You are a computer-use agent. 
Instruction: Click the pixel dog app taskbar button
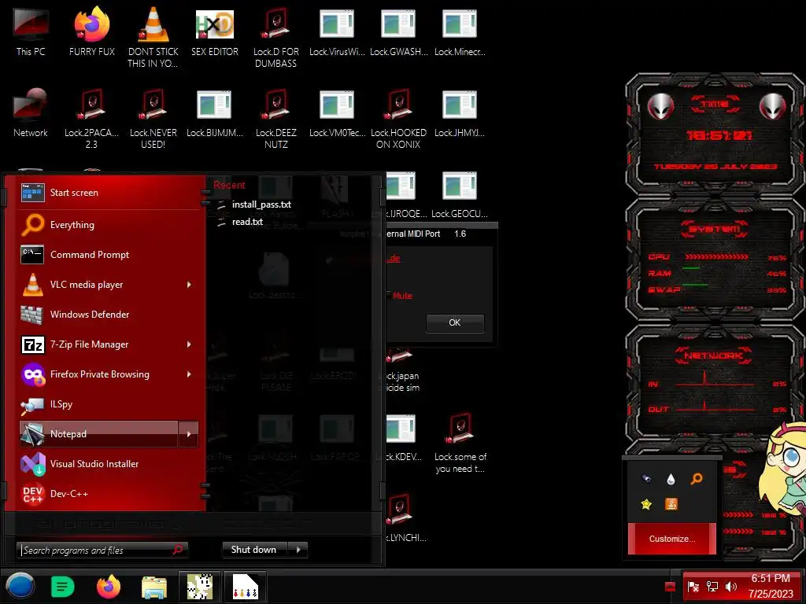tap(199, 587)
